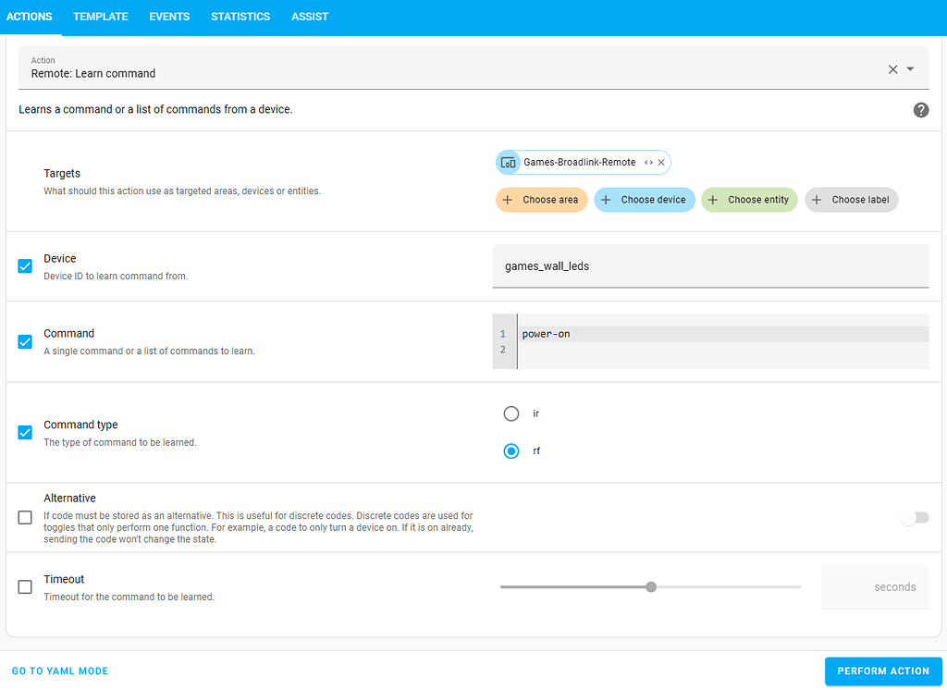Uncheck the Command type checkbox

(25, 433)
